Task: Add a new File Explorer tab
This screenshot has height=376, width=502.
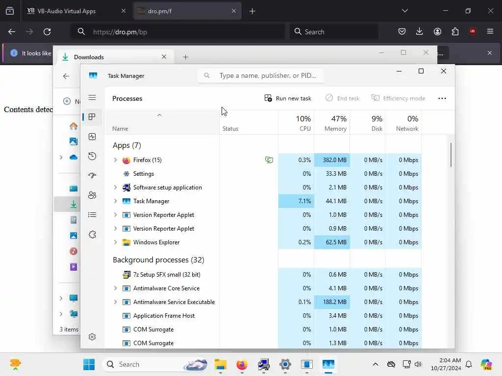Action: point(185,57)
